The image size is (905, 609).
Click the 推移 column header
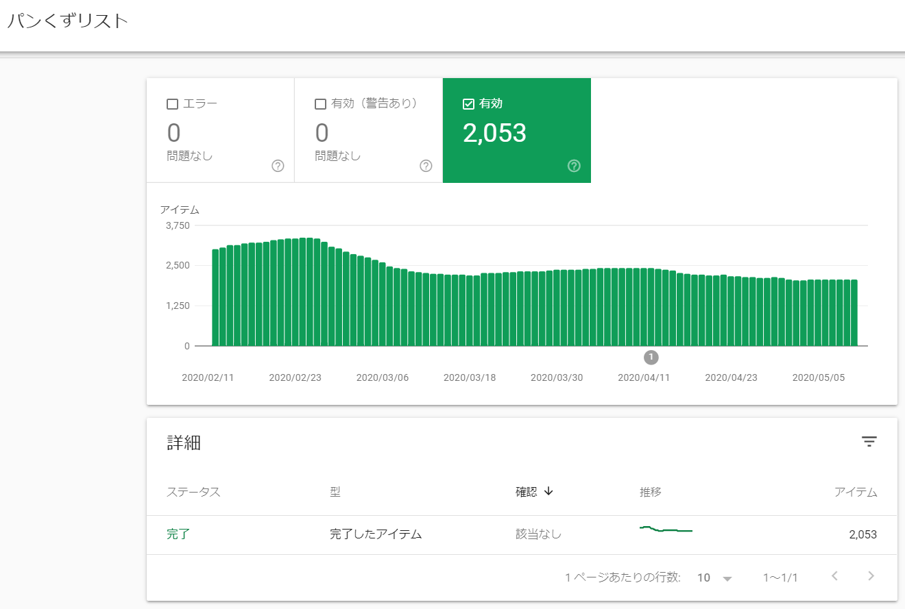coord(651,492)
